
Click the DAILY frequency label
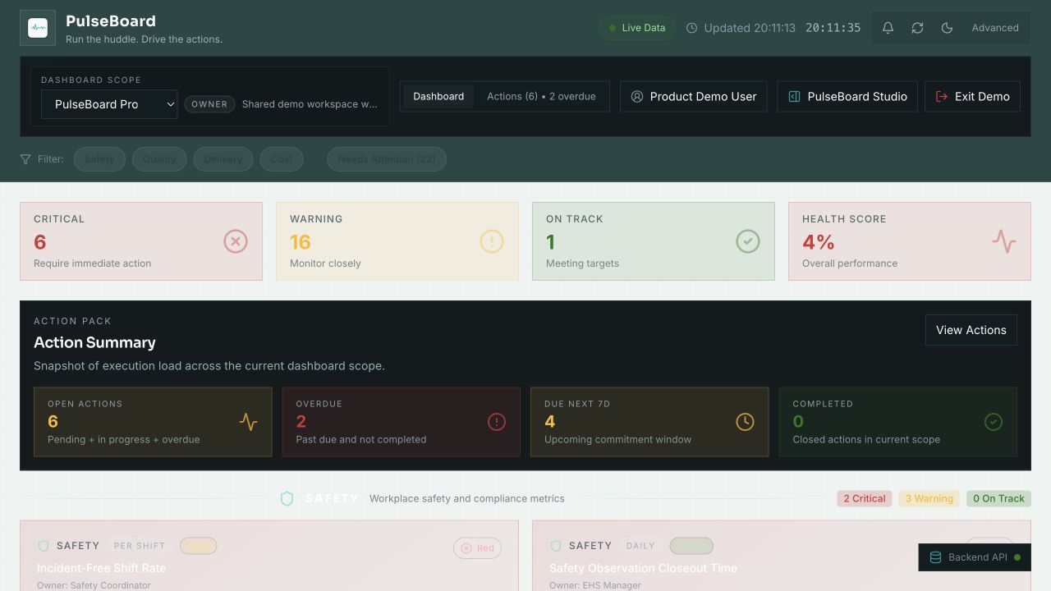pyautogui.click(x=640, y=546)
